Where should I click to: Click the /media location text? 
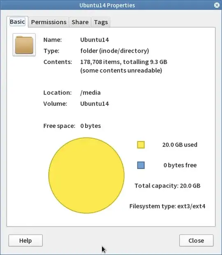90,93
